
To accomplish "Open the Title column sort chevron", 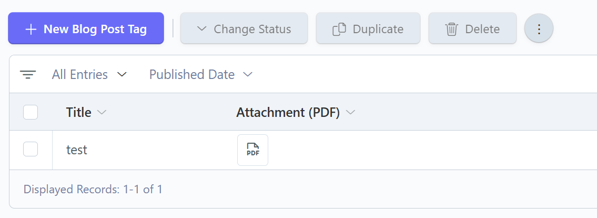I will (103, 112).
